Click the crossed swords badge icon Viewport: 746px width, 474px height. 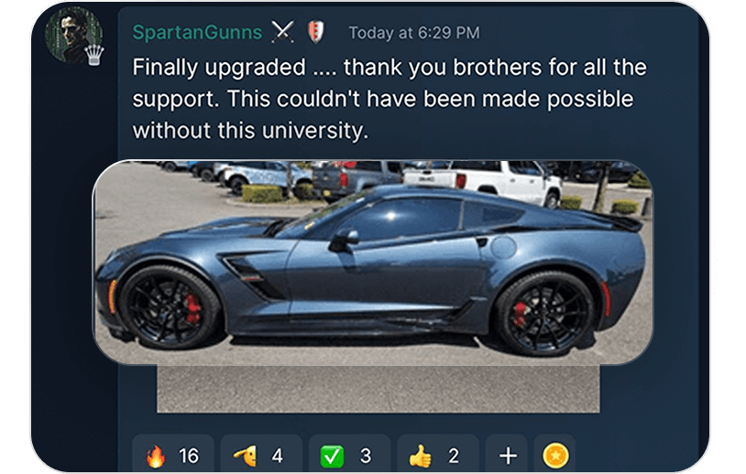(x=282, y=32)
